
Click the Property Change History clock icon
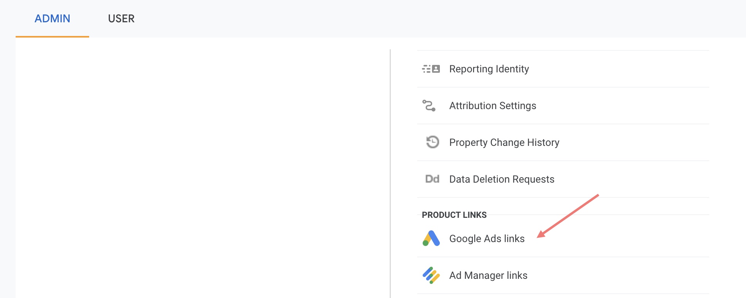[x=432, y=142]
